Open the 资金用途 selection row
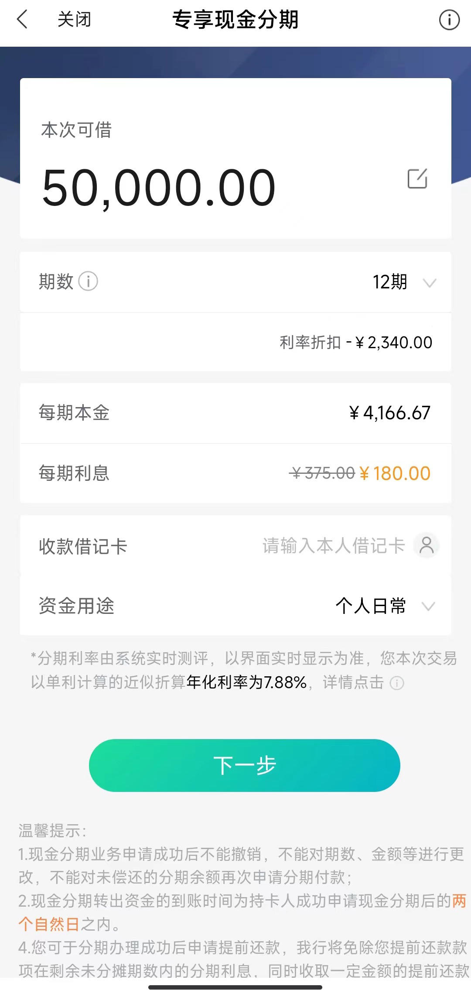The width and height of the screenshot is (471, 990). [x=235, y=606]
